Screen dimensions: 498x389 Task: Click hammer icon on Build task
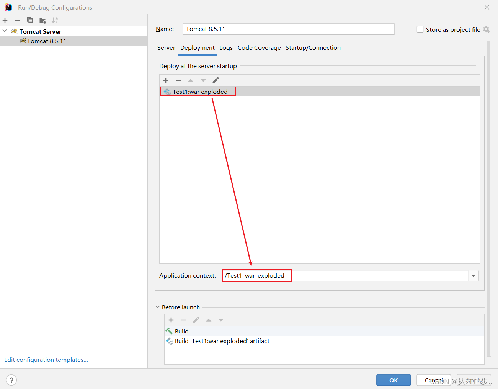(x=169, y=331)
